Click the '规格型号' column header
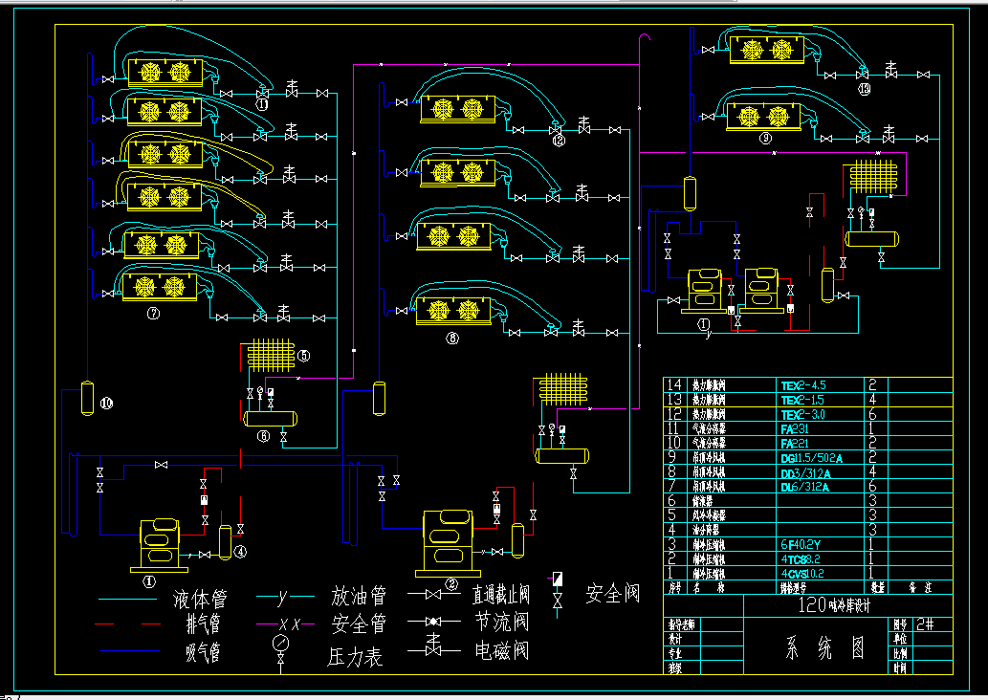Screen dimensions: 988x700 click(793, 588)
